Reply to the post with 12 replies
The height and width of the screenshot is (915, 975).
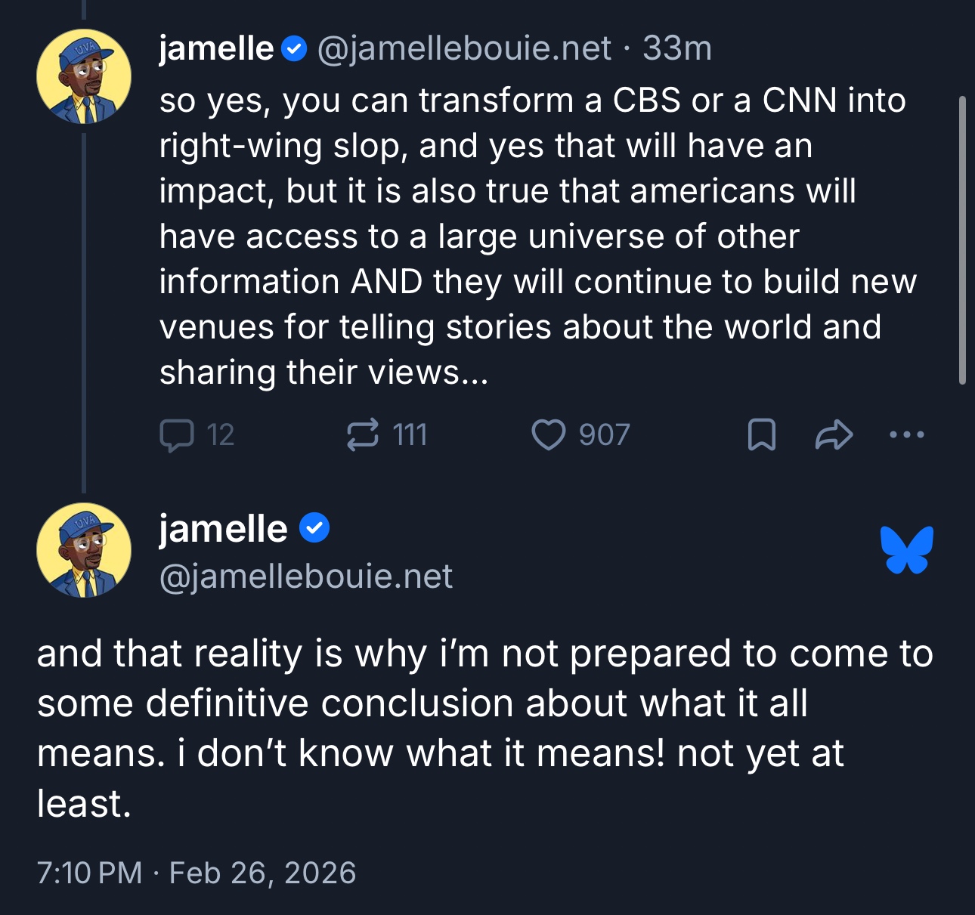(x=178, y=435)
